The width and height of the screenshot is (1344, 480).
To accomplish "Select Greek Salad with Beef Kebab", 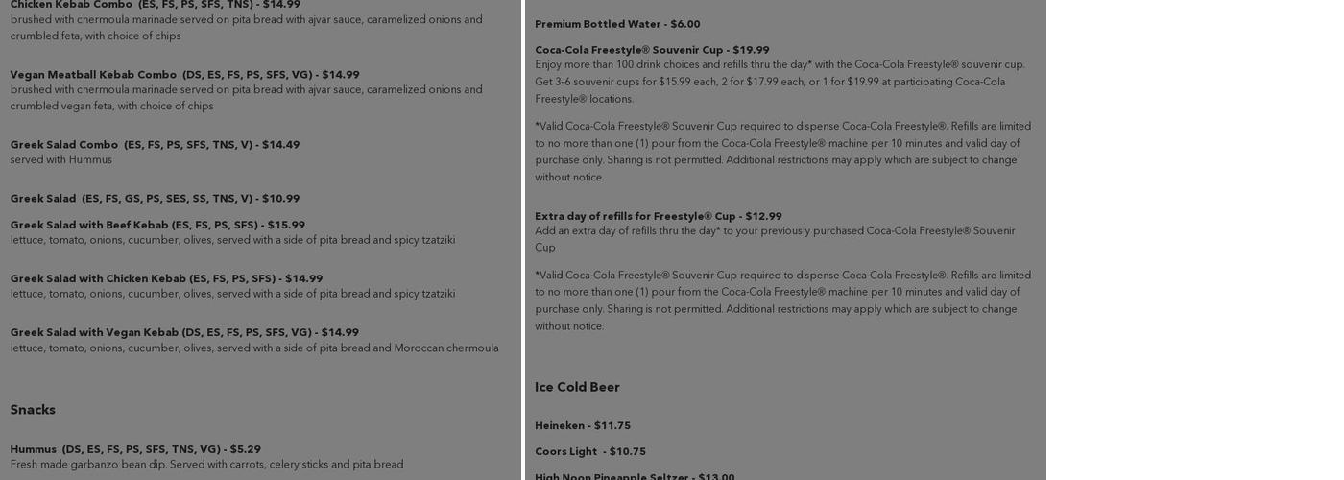I will pyautogui.click(x=157, y=226).
